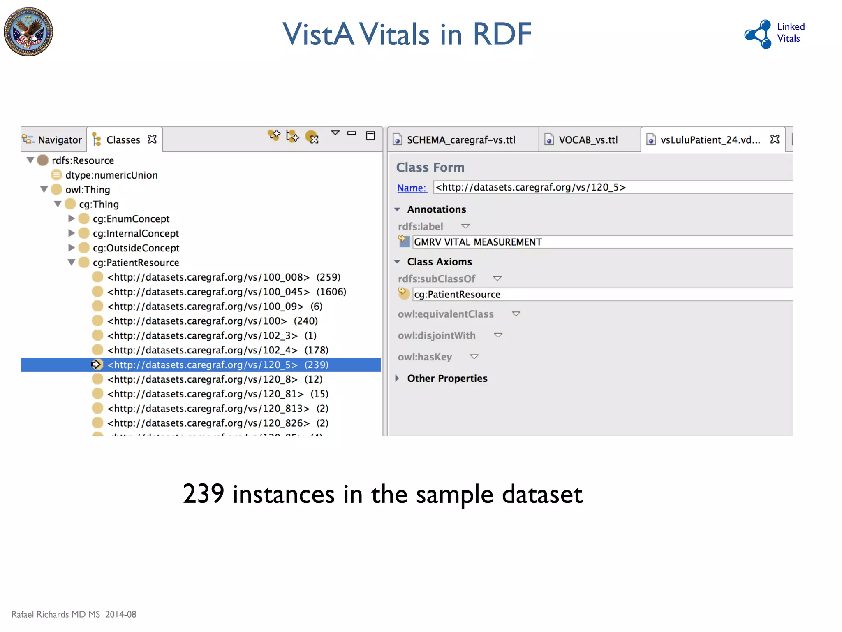842x632 pixels.
Task: Click the class Name input field
Action: point(613,188)
